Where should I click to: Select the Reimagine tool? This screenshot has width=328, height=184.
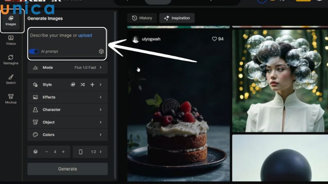pos(11,60)
